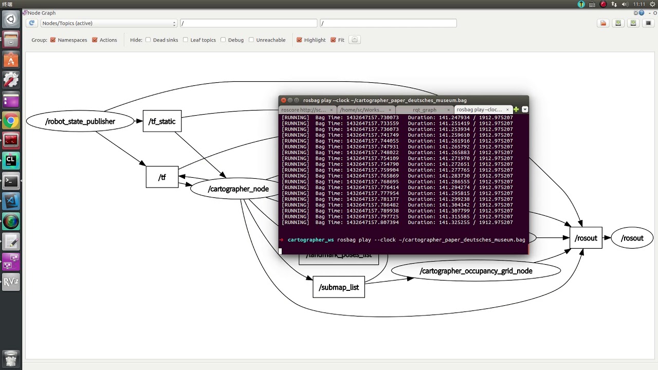
Task: Open the Files manager from the dock
Action: (11, 40)
